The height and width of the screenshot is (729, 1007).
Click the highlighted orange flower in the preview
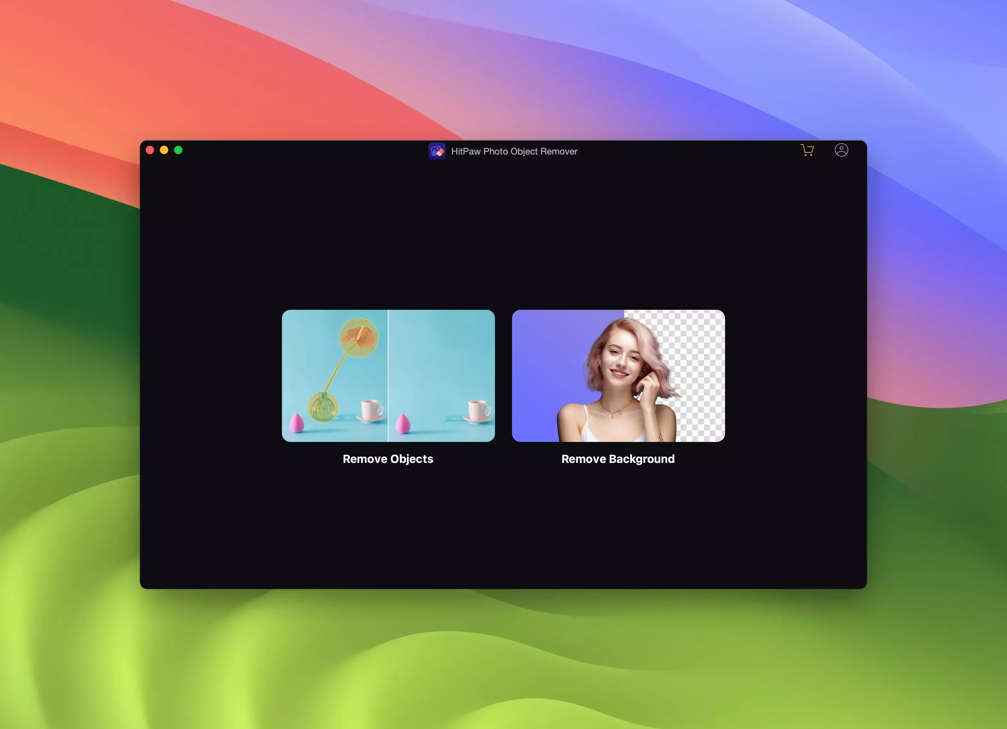(359, 337)
